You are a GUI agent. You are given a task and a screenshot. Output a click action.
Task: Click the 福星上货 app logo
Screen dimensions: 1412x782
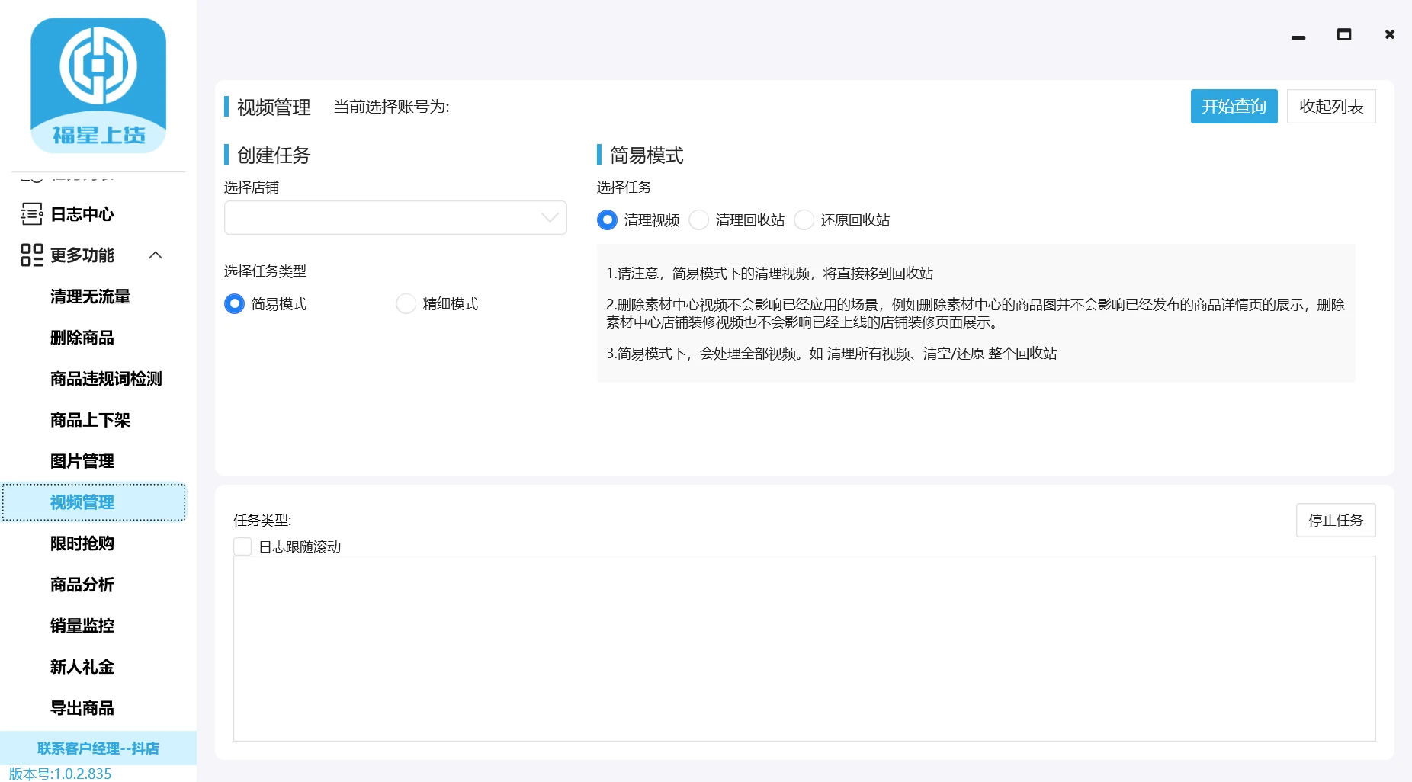pyautogui.click(x=98, y=85)
